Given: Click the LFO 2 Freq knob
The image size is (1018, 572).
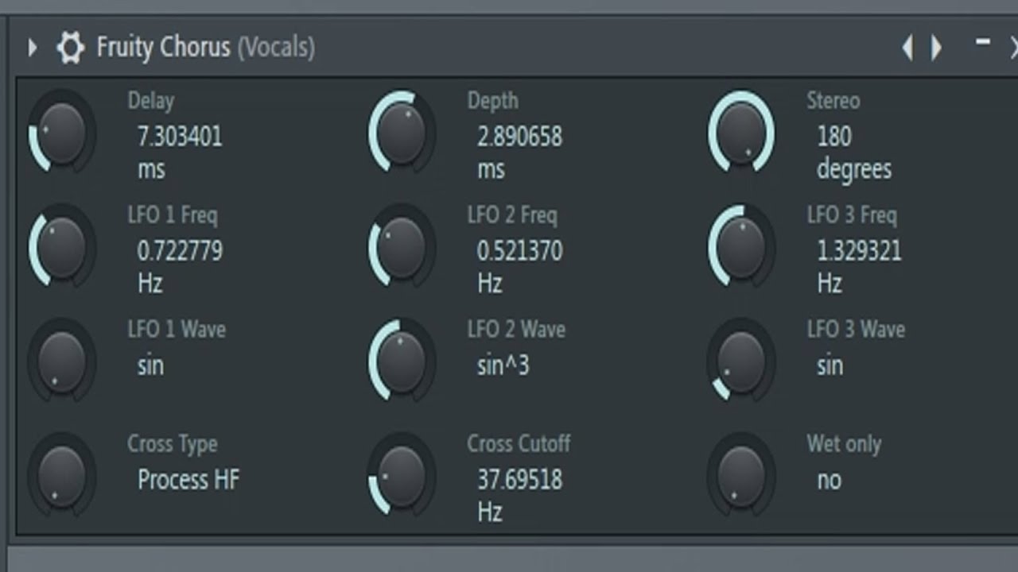Looking at the screenshot, I should coord(402,247).
